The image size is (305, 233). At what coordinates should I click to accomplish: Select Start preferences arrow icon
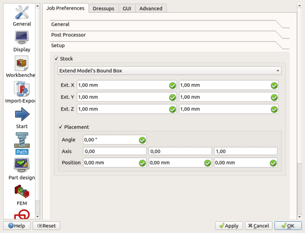[22, 114]
